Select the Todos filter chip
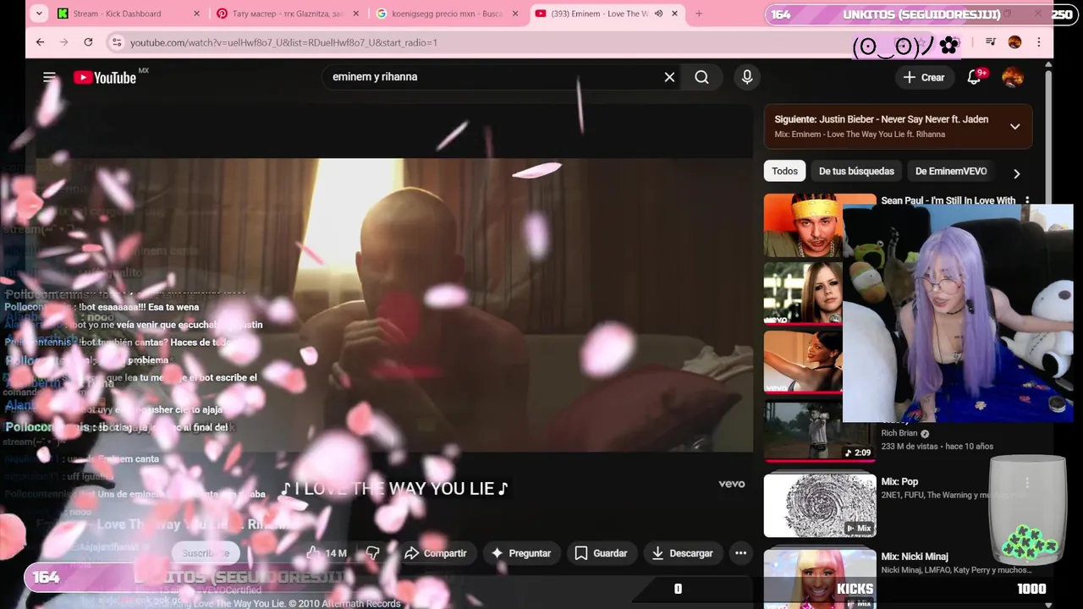The image size is (1083, 609). 784,171
